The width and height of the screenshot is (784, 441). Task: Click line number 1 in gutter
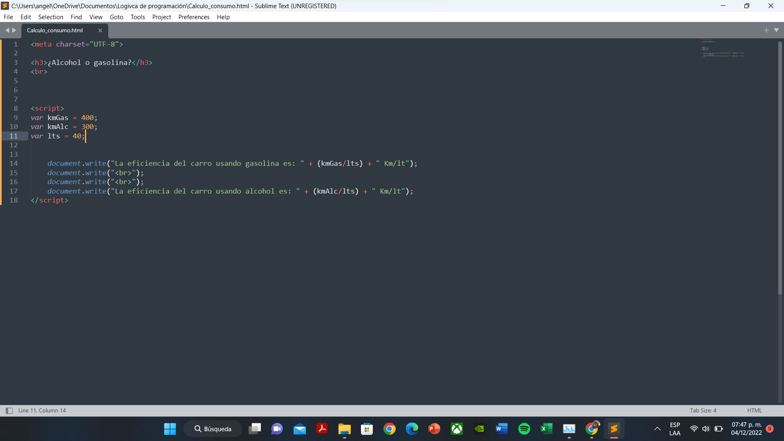pos(16,44)
